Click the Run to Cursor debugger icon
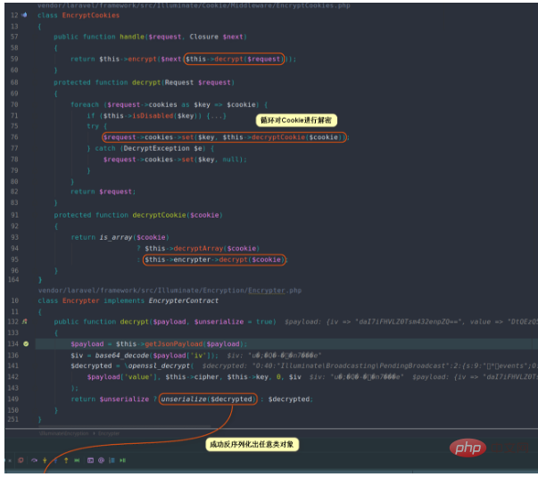Viewport: 538px width, 477px height. (77, 460)
